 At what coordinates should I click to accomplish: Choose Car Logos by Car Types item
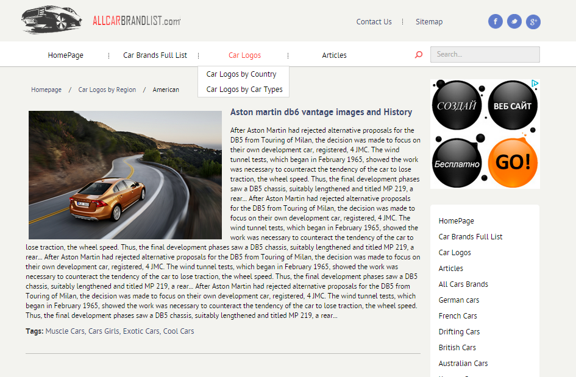click(x=244, y=89)
